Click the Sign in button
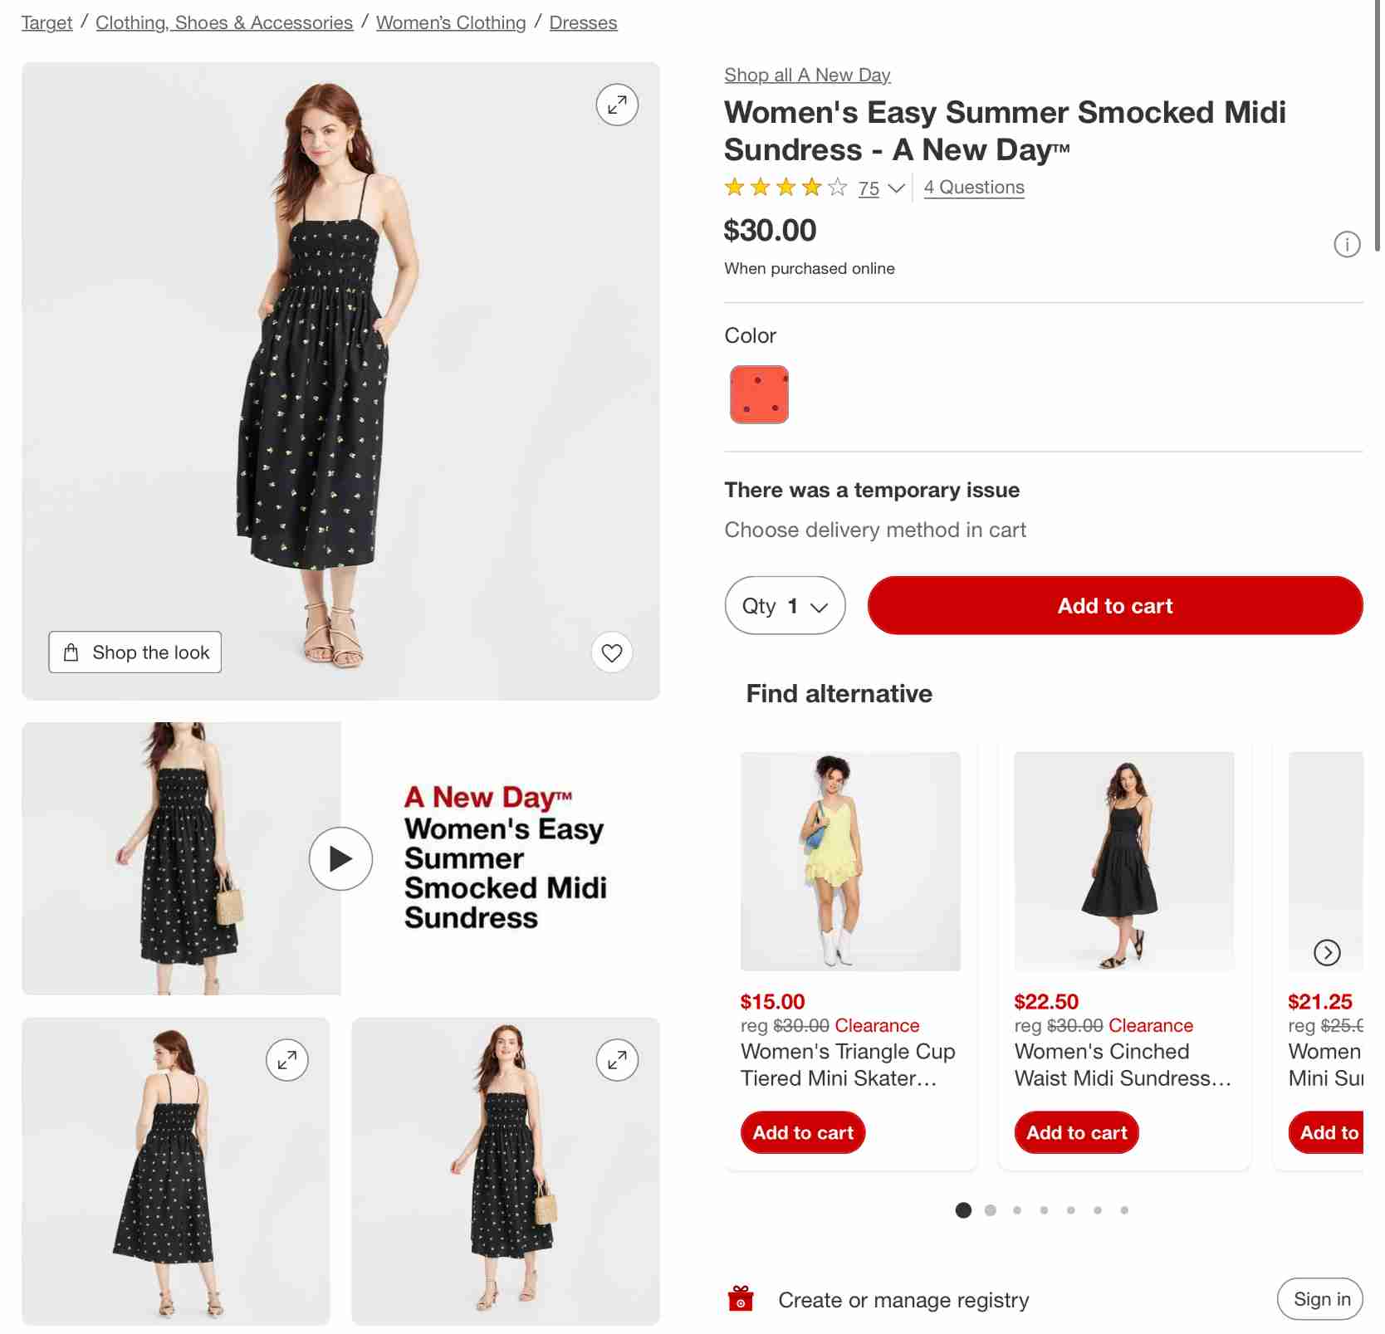 (1321, 1299)
